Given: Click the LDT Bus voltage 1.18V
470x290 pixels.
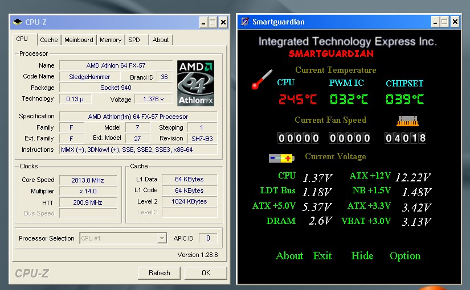Looking at the screenshot, I should coord(317,192).
